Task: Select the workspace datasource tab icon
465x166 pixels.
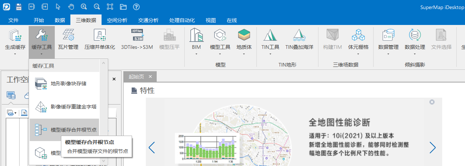Action: 11,95
